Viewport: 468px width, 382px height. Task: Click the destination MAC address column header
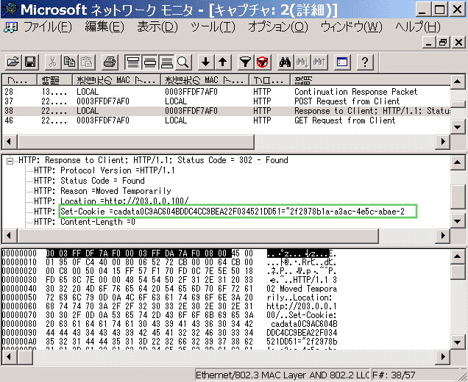pyautogui.click(x=205, y=80)
